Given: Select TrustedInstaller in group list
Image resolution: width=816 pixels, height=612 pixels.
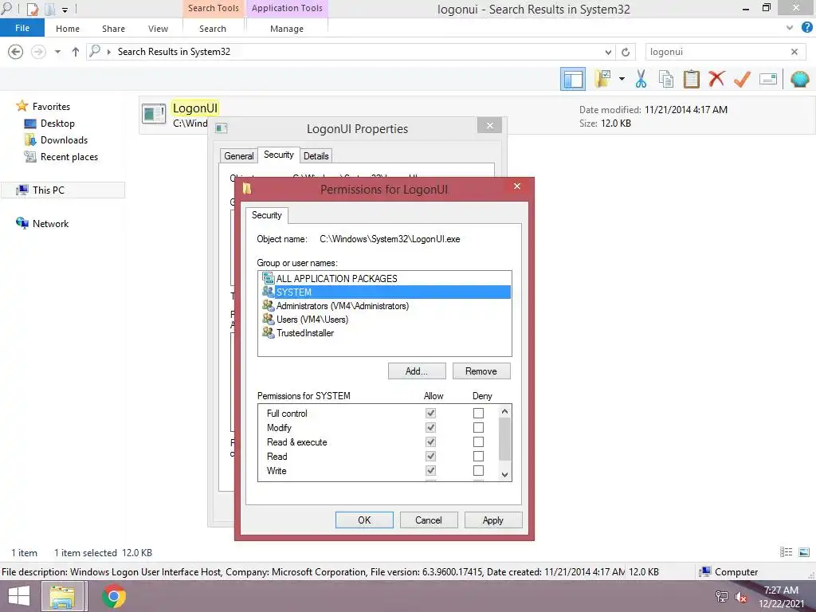Looking at the screenshot, I should 305,332.
